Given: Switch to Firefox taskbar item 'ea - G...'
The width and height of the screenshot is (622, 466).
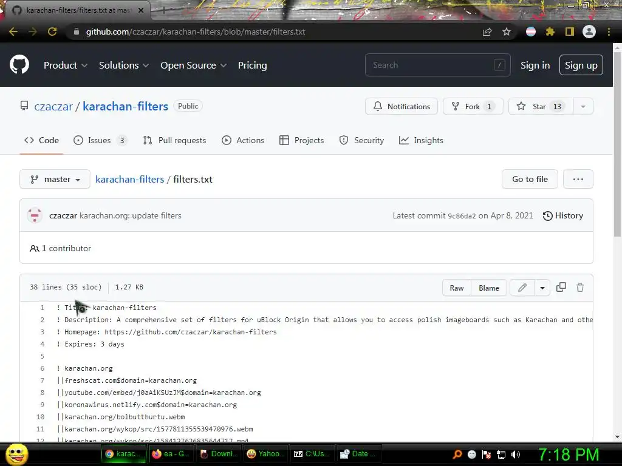Looking at the screenshot, I should click(x=171, y=454).
